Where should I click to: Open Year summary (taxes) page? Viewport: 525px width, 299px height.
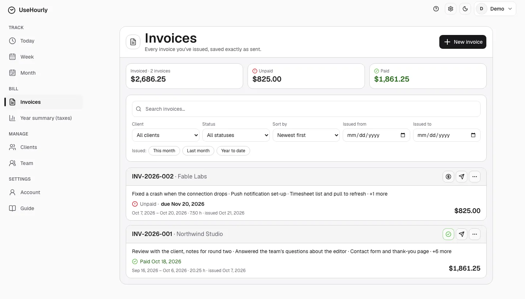44,118
